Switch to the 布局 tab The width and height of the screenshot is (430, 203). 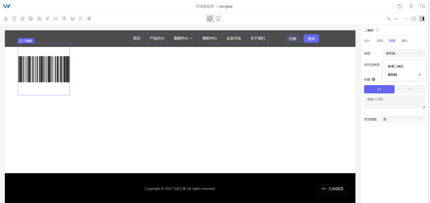(x=379, y=41)
